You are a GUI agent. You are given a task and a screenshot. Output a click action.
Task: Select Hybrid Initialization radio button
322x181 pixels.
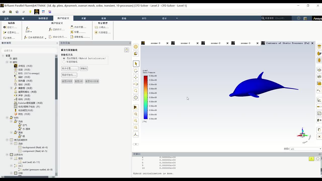coord(64,58)
